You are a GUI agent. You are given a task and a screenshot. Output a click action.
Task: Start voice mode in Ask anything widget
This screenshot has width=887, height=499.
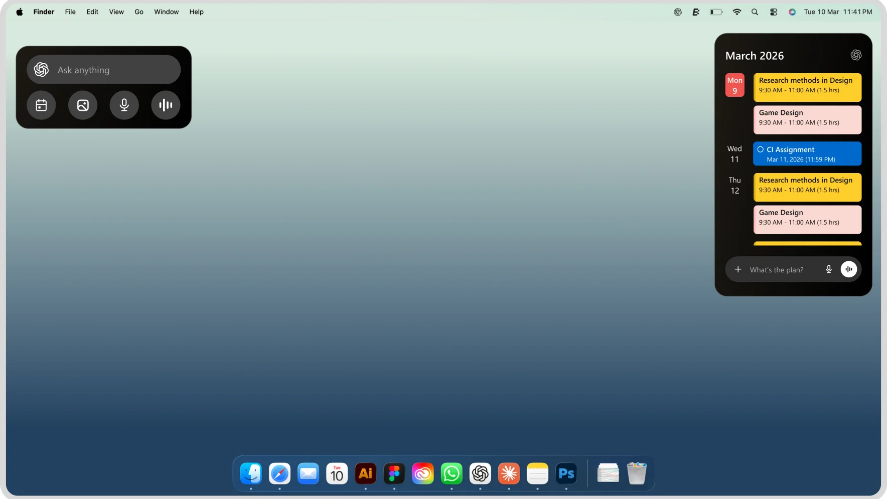(166, 105)
